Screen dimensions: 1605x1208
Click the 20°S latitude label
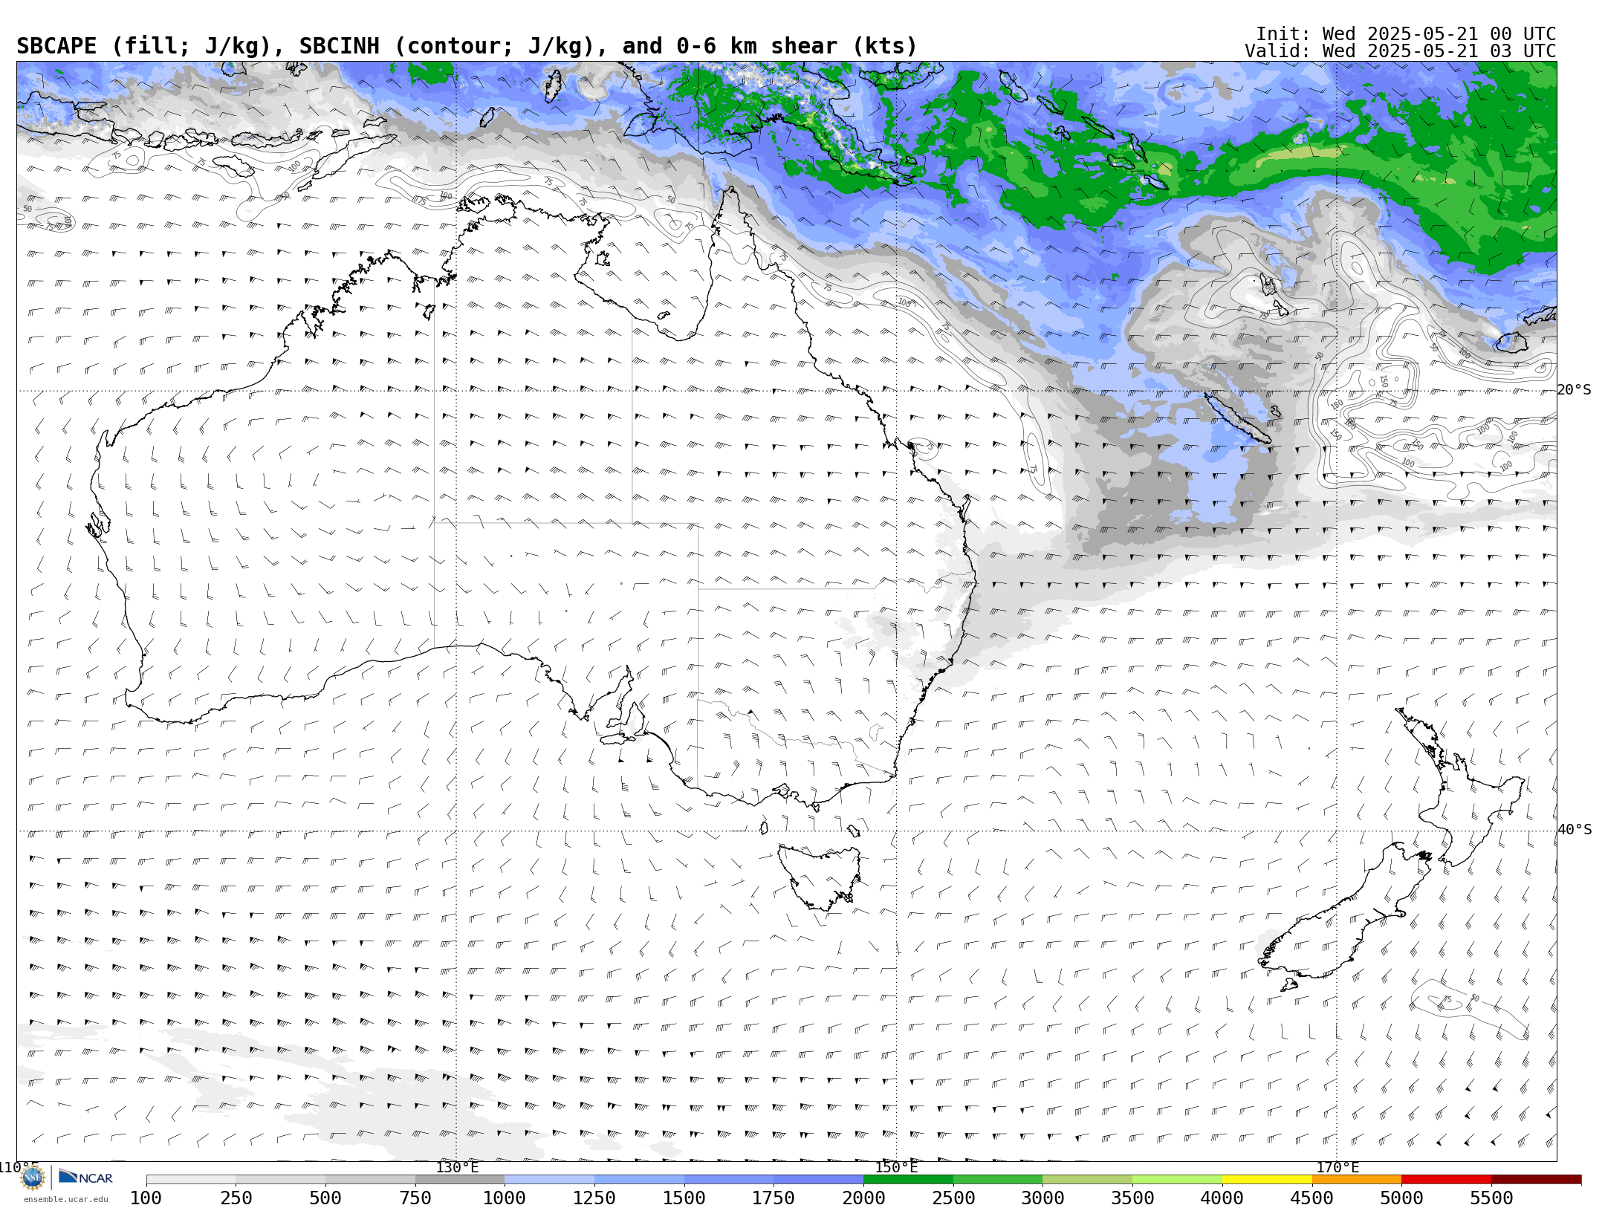tap(1575, 390)
